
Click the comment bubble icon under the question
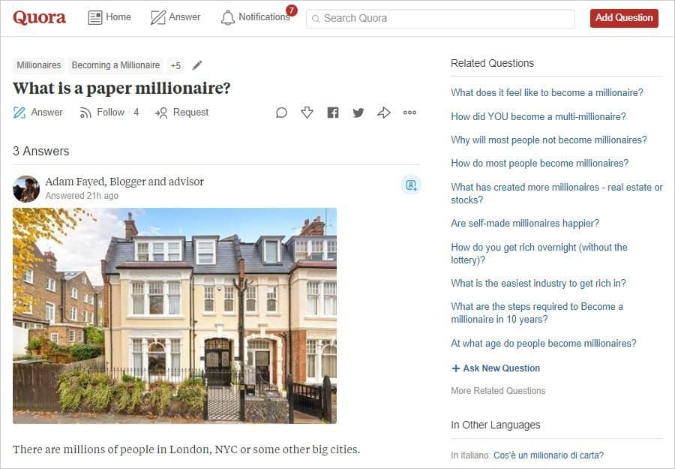(281, 113)
